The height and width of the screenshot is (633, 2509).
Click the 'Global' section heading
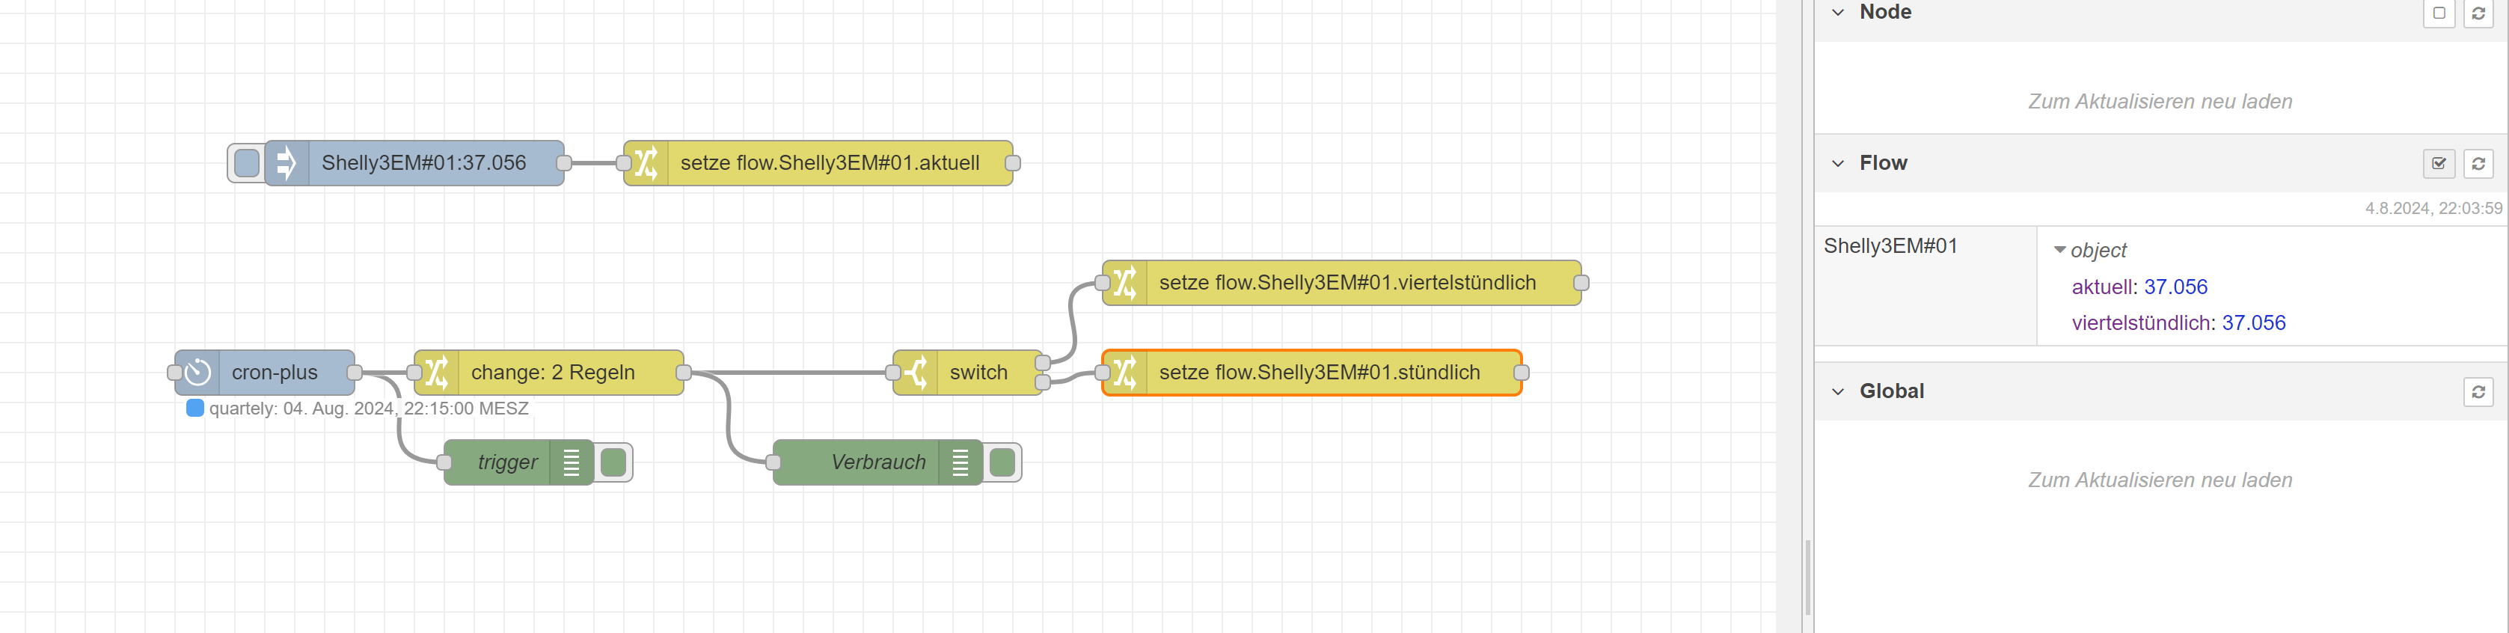point(1892,391)
